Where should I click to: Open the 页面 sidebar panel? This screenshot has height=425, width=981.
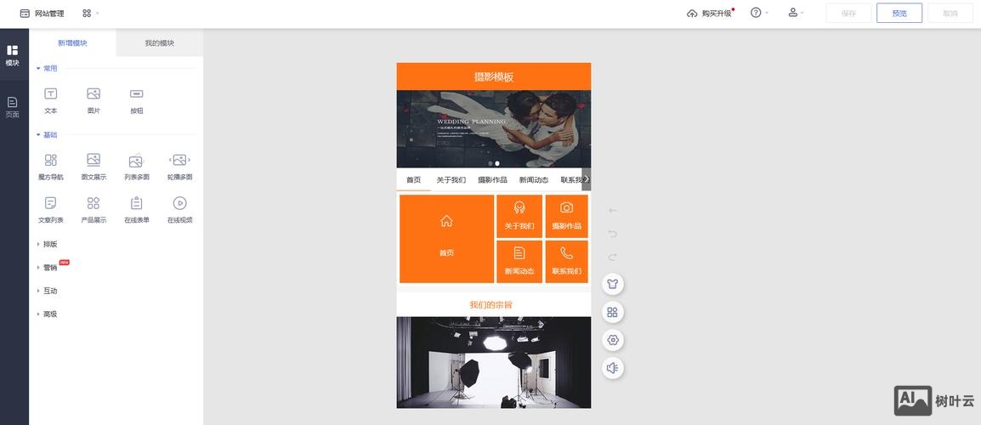[x=13, y=107]
